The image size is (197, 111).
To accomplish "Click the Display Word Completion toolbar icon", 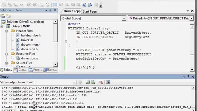I will point(21,5).
